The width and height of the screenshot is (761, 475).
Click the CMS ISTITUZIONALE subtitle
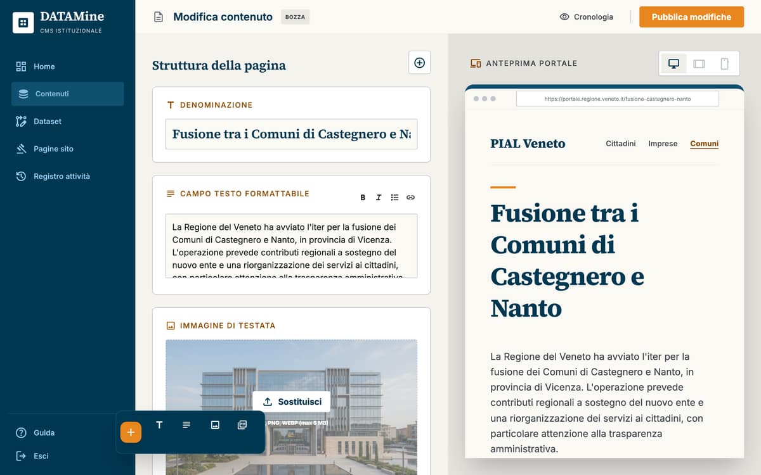71,30
